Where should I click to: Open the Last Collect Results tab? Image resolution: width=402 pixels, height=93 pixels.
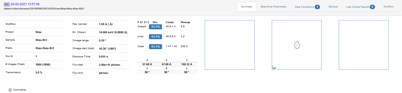click(x=360, y=7)
